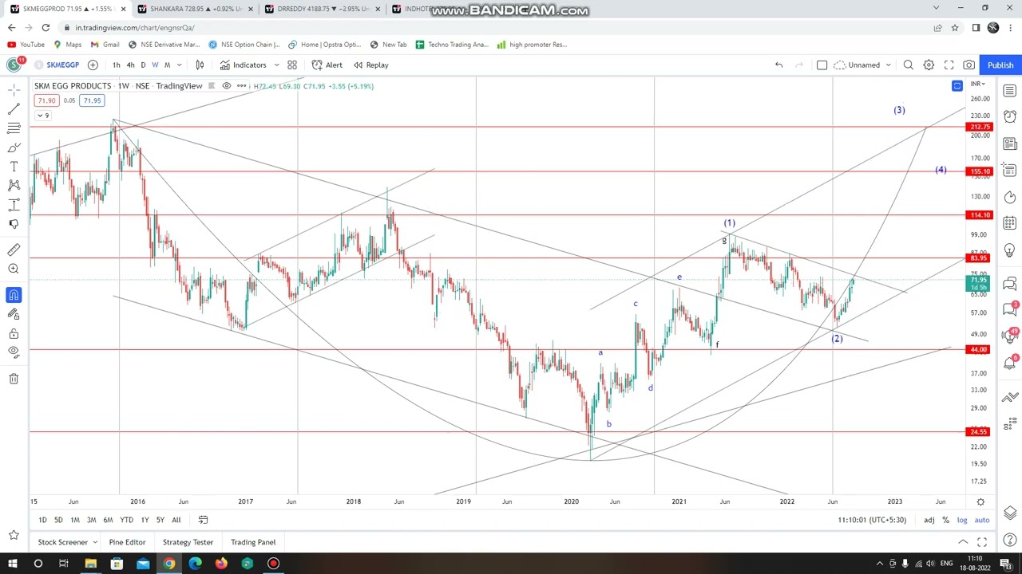The image size is (1022, 574).
Task: Expand the timeframe interval dropdown
Action: tap(179, 65)
